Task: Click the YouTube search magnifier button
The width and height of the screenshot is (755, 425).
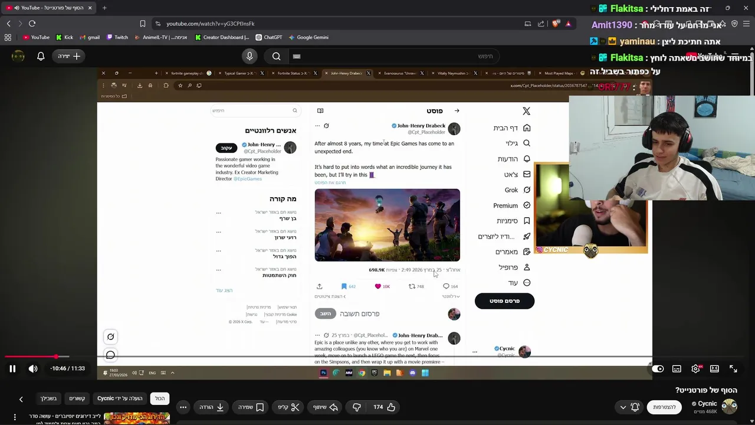Action: [277, 56]
